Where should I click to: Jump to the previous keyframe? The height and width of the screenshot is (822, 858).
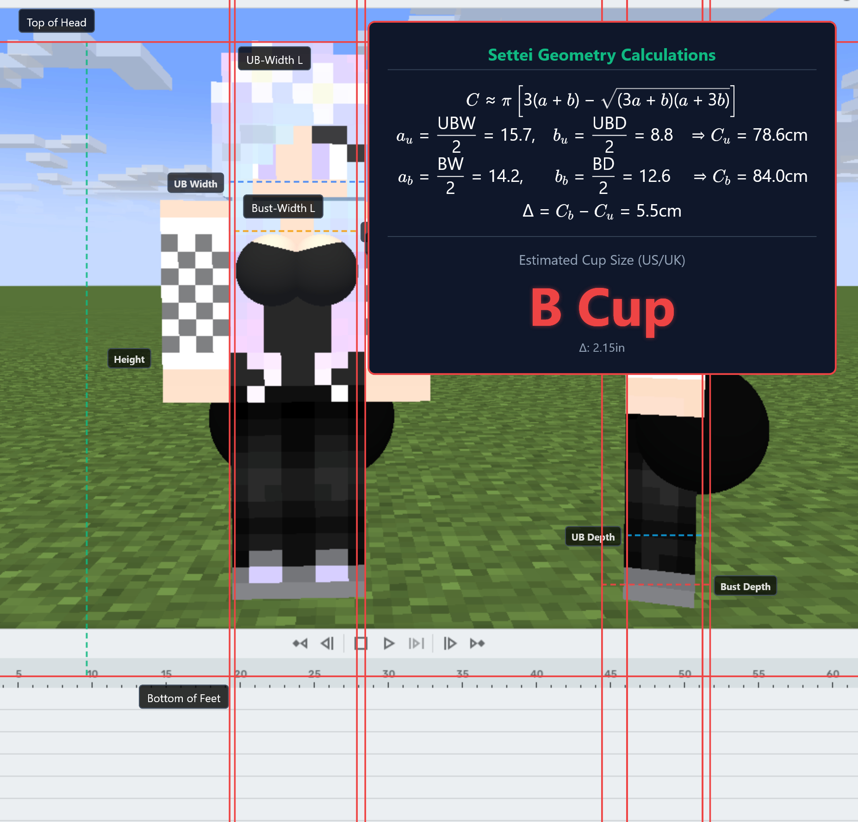[x=300, y=643]
